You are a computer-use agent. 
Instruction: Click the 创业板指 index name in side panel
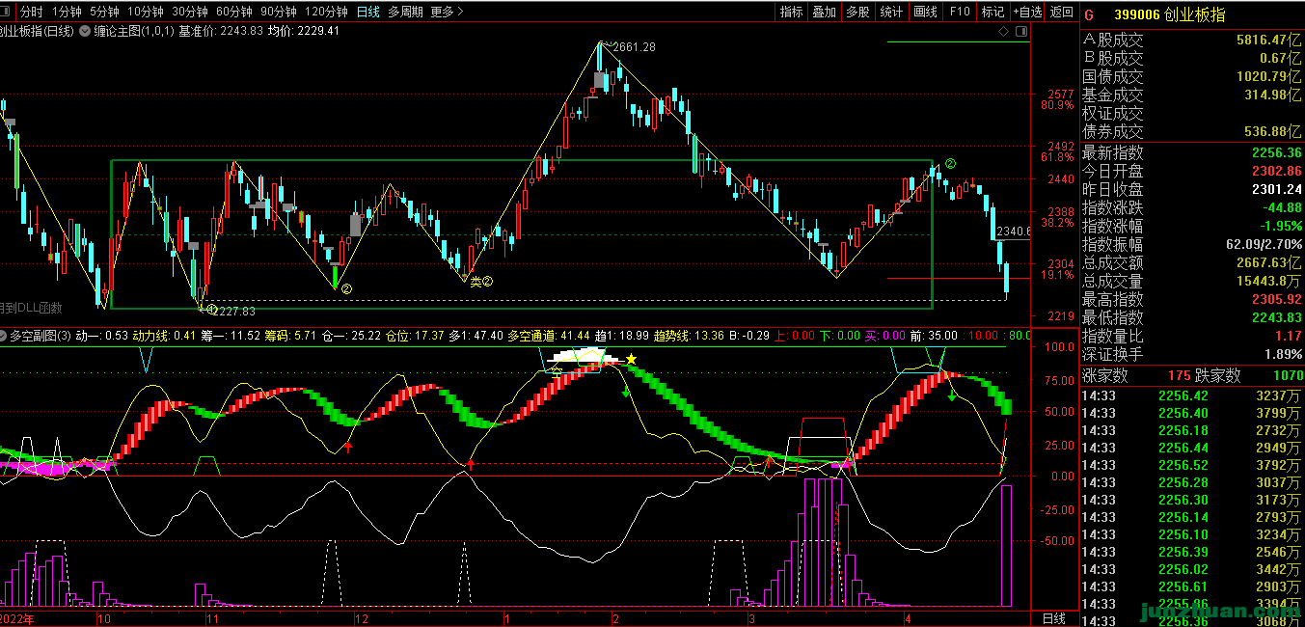click(1195, 14)
